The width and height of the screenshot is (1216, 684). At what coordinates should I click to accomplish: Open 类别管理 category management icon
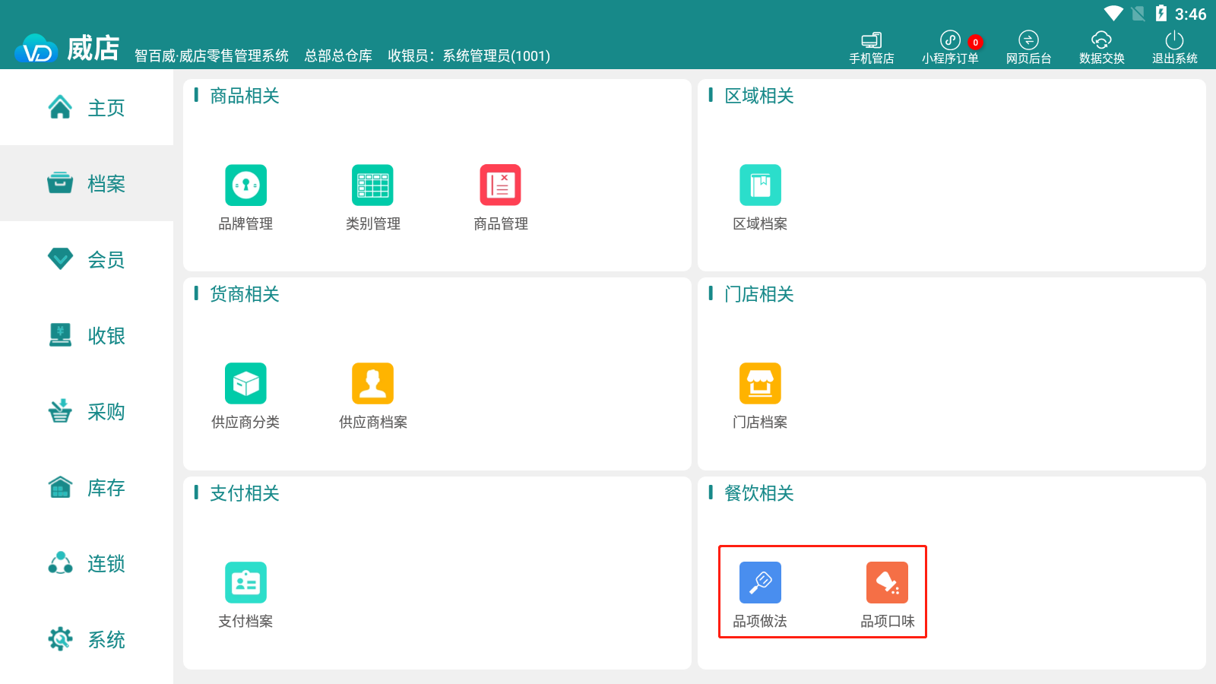pos(372,185)
